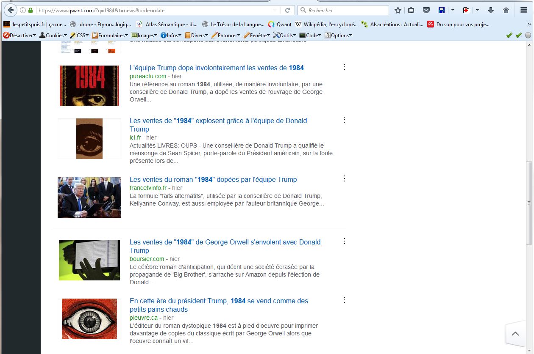Viewport: 534px width, 354px height.
Task: Open options menu for pureactu.com result
Action: (x=344, y=67)
